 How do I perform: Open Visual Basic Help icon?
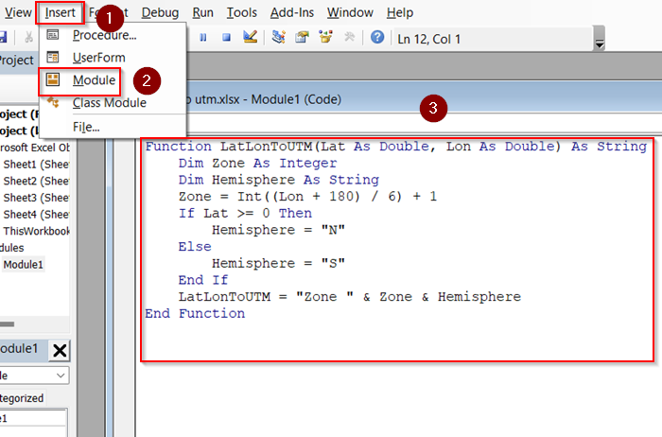pyautogui.click(x=377, y=37)
